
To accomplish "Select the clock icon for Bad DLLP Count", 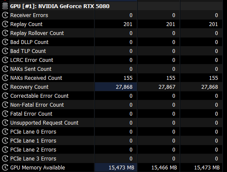I will pyautogui.click(x=5, y=42).
